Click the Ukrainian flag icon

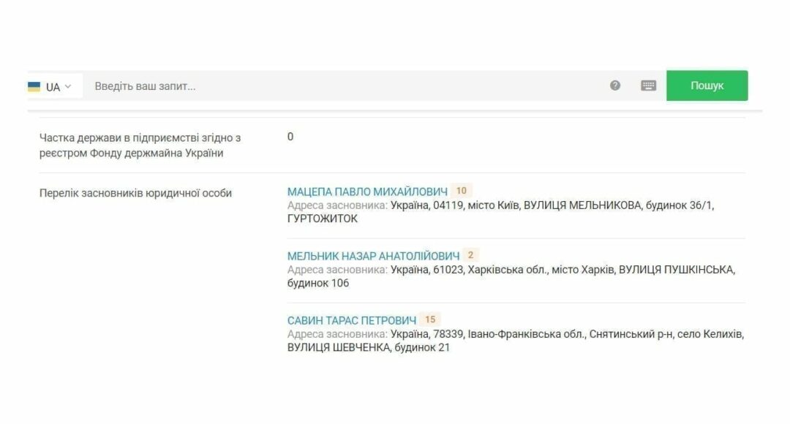tap(34, 86)
